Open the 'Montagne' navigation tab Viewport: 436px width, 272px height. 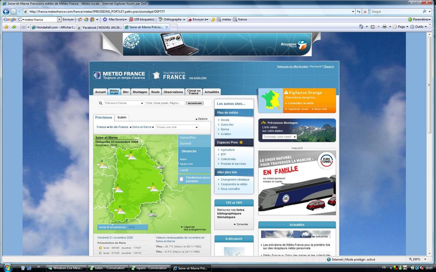[x=140, y=92]
